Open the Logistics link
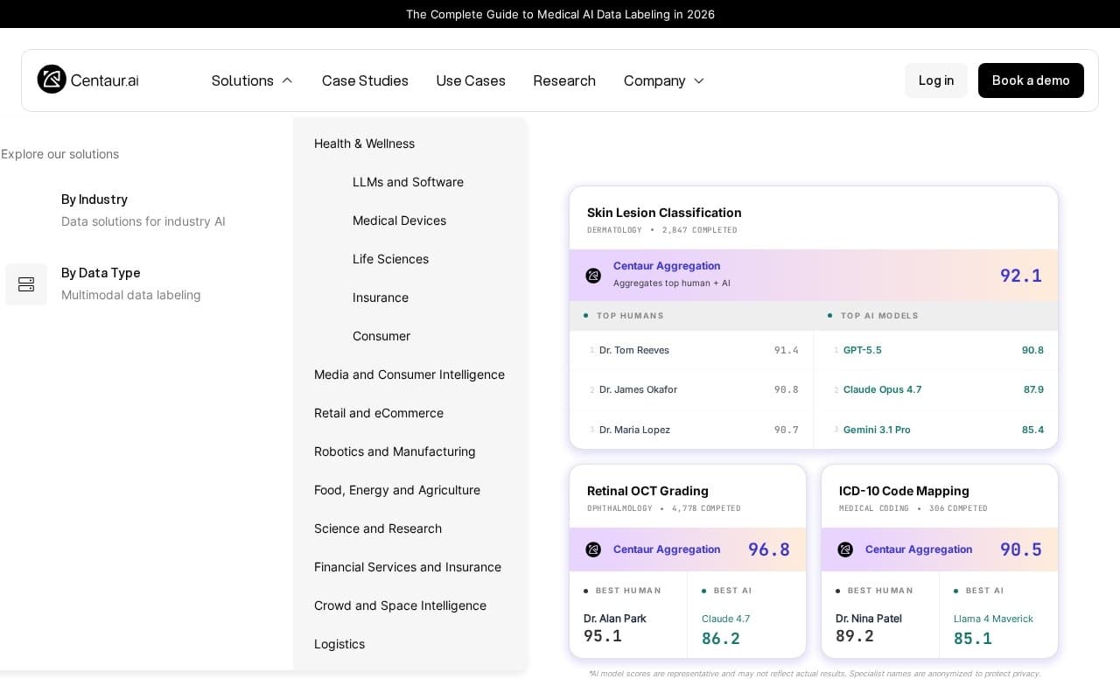 click(339, 644)
